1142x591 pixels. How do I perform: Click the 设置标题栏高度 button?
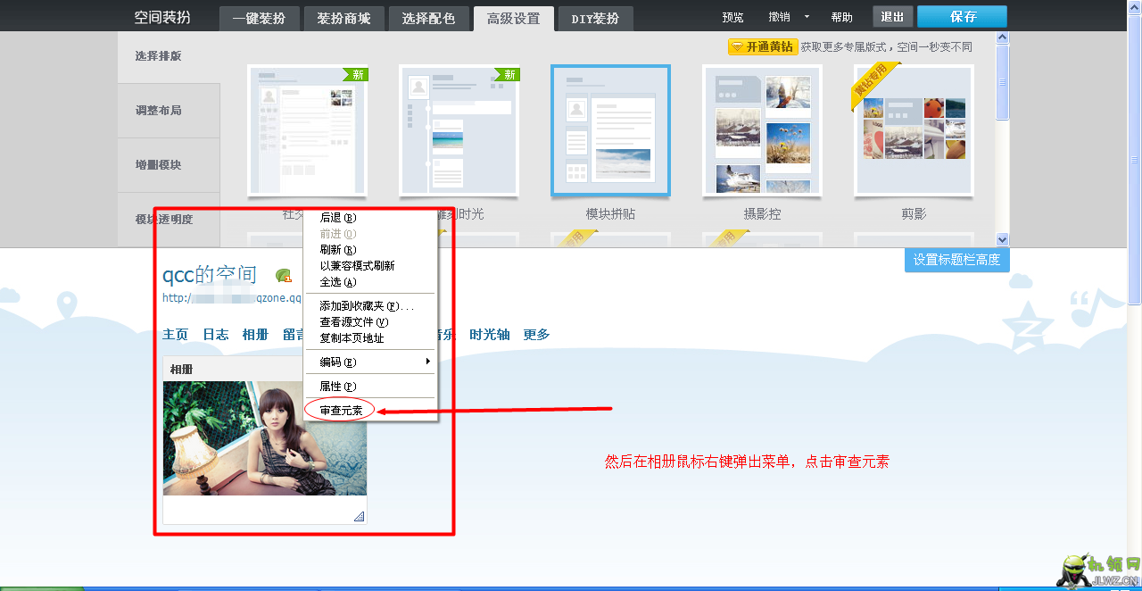click(x=956, y=260)
